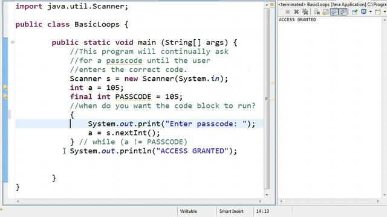Click editor horizontal scrollbar left arrow
The height and width of the screenshot is (217, 387).
click(x=18, y=201)
